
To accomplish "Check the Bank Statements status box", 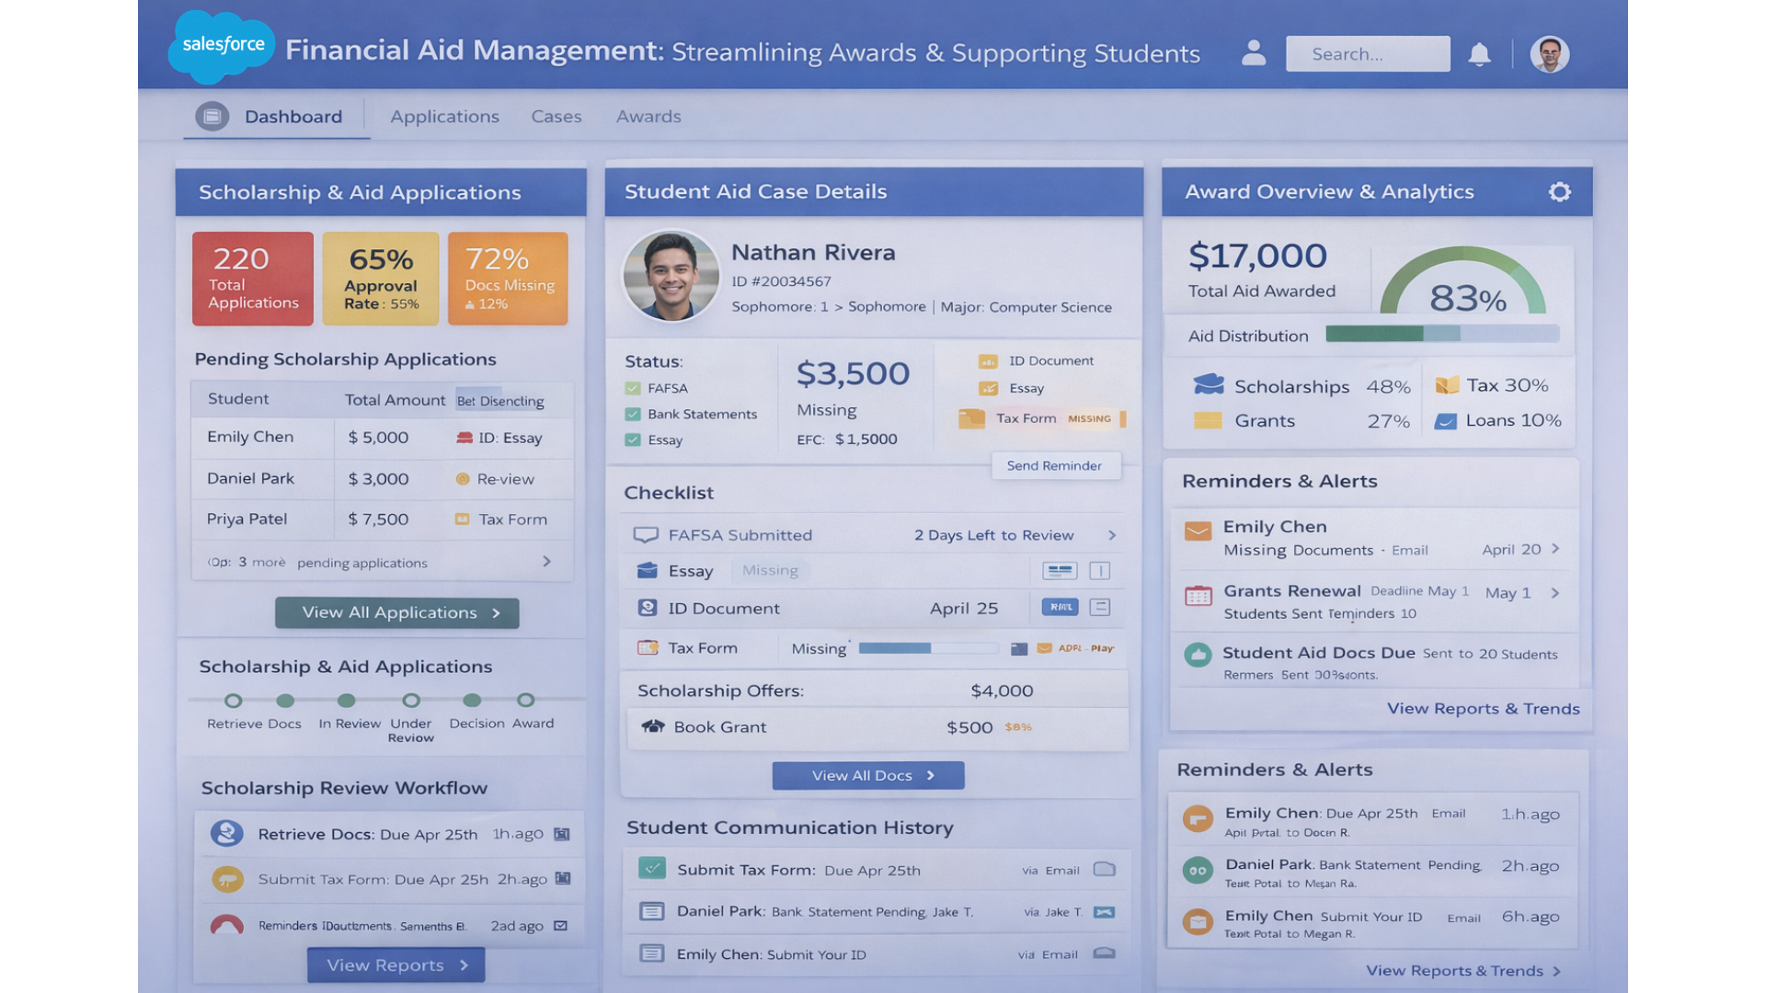I will click(x=633, y=414).
